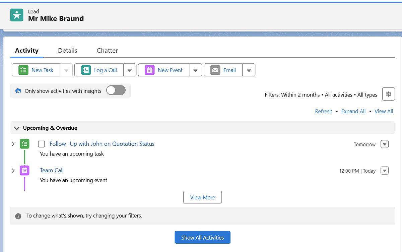
Task: Click the Show All Activities button
Action: click(x=202, y=237)
